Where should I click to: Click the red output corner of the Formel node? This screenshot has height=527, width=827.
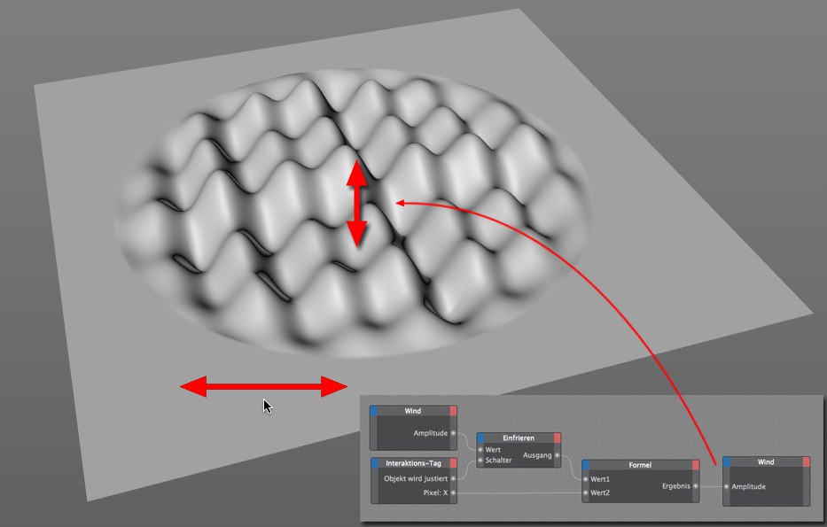696,464
